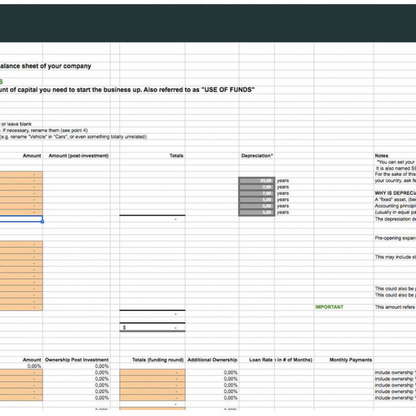
Task: Click the 'Ownership Post Investment' header
Action: (76, 360)
